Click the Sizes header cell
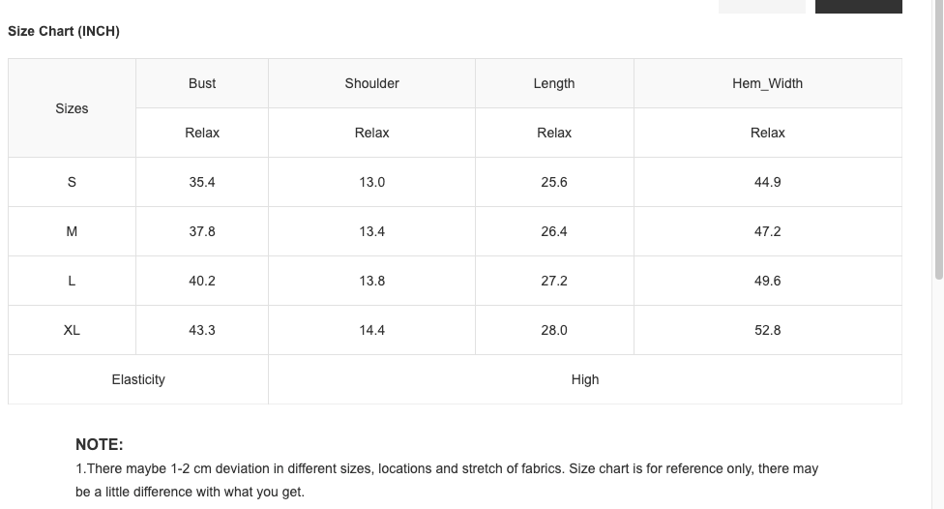The height and width of the screenshot is (509, 944). [x=72, y=108]
